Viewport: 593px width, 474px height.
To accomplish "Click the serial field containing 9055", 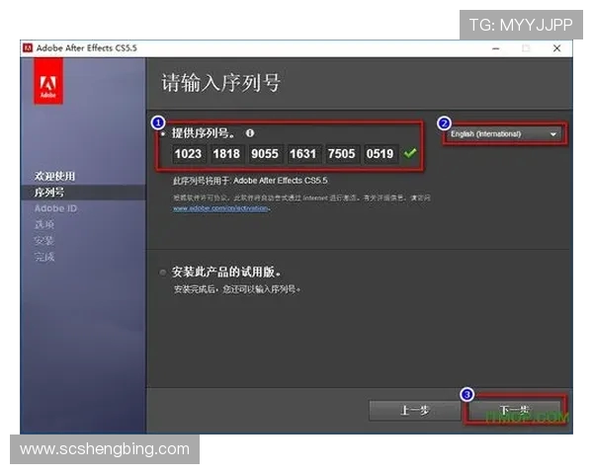I will coord(265,154).
